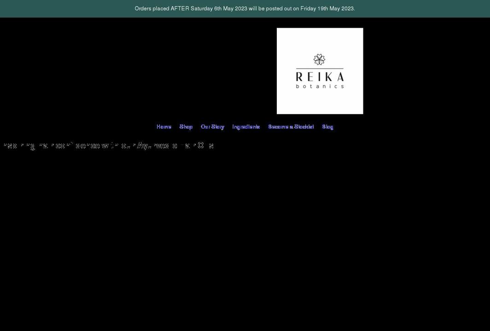Open the Home navigation link
Viewport: 490px width, 331px height.
(x=164, y=126)
